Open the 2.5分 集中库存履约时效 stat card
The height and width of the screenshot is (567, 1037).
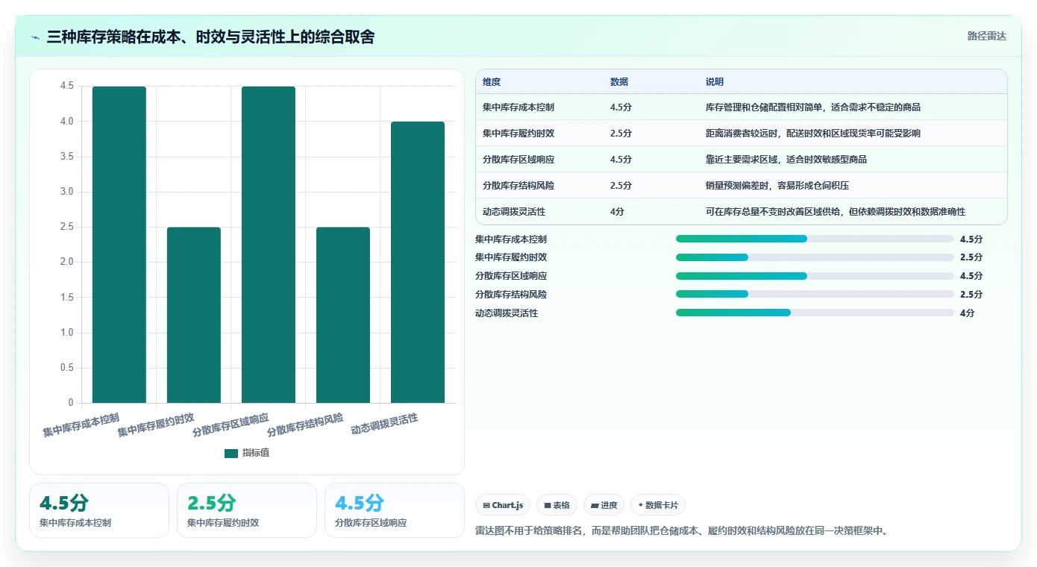pyautogui.click(x=247, y=510)
